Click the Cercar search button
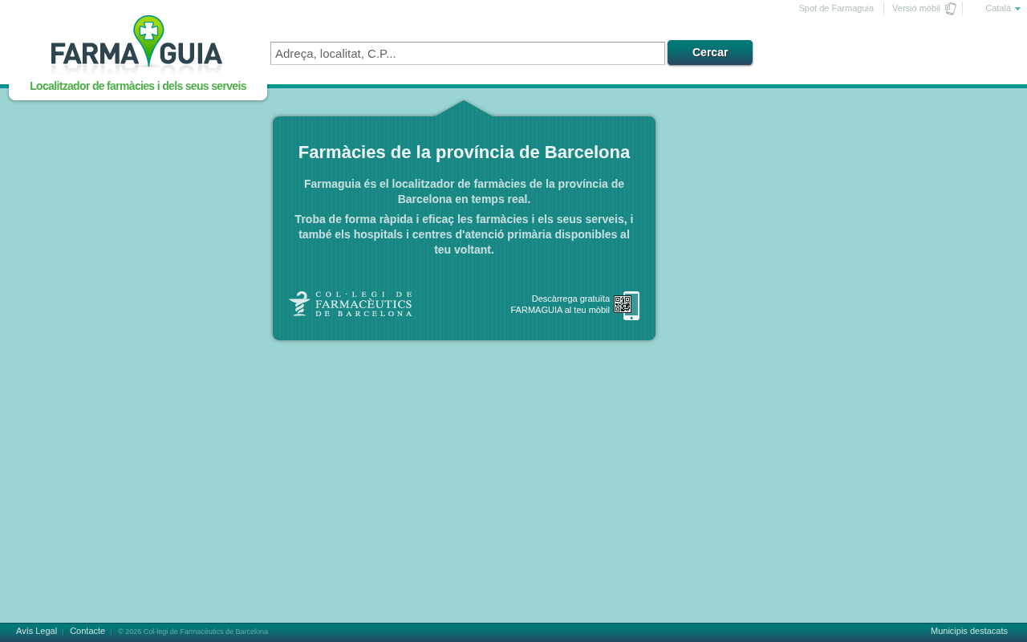Screen dimensions: 1027x642 710,52
